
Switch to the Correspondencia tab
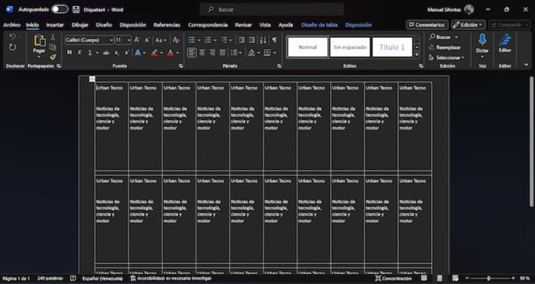[x=208, y=25]
